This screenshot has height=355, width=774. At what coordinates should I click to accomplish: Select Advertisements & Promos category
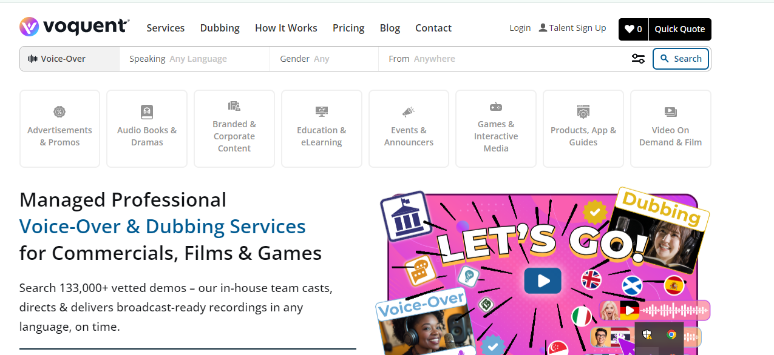pyautogui.click(x=59, y=128)
